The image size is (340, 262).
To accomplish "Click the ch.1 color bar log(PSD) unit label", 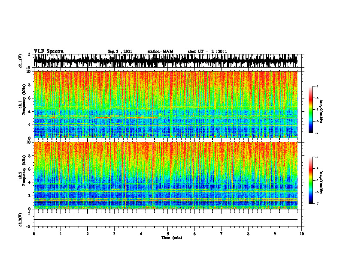I will point(322,111).
